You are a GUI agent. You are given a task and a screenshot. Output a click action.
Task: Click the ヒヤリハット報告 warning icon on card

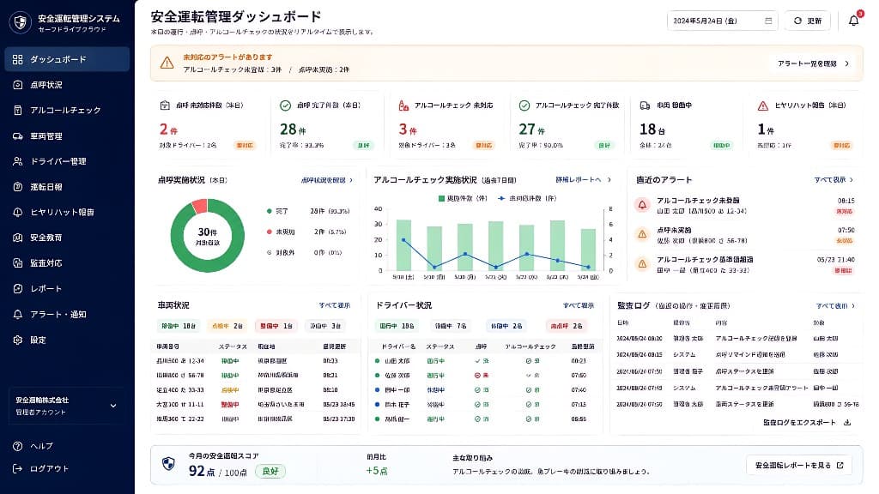[763, 105]
